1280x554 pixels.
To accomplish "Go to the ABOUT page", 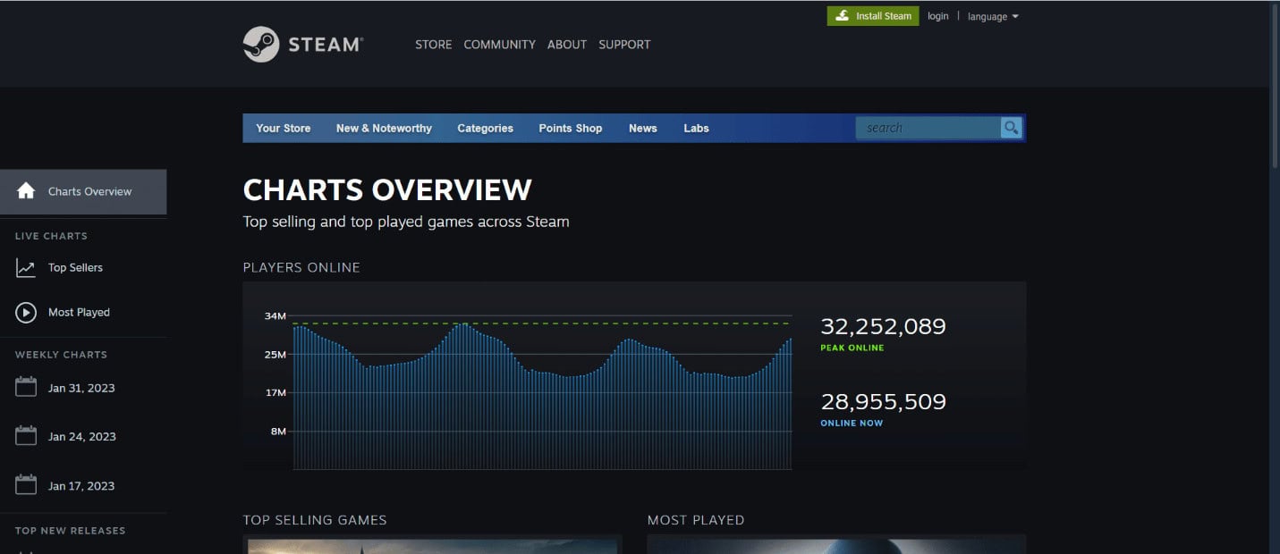I will click(x=567, y=44).
